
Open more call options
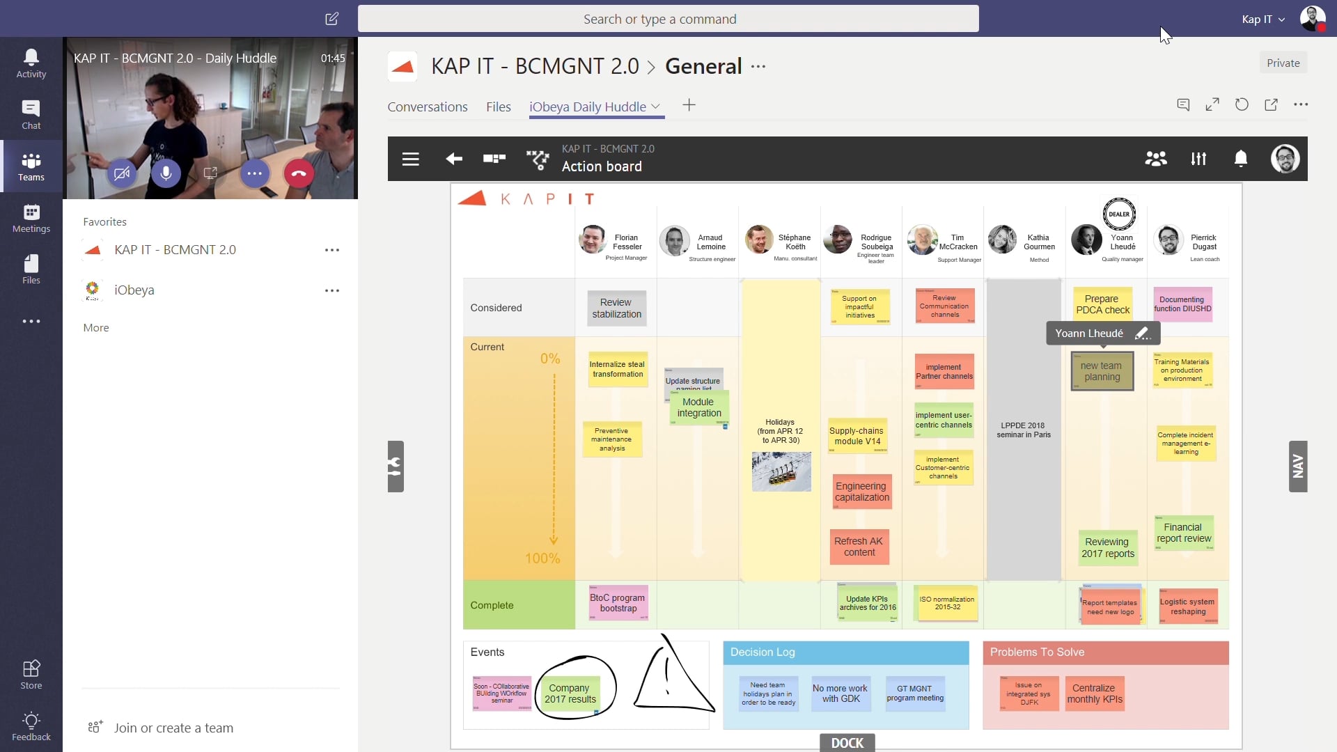tap(255, 173)
